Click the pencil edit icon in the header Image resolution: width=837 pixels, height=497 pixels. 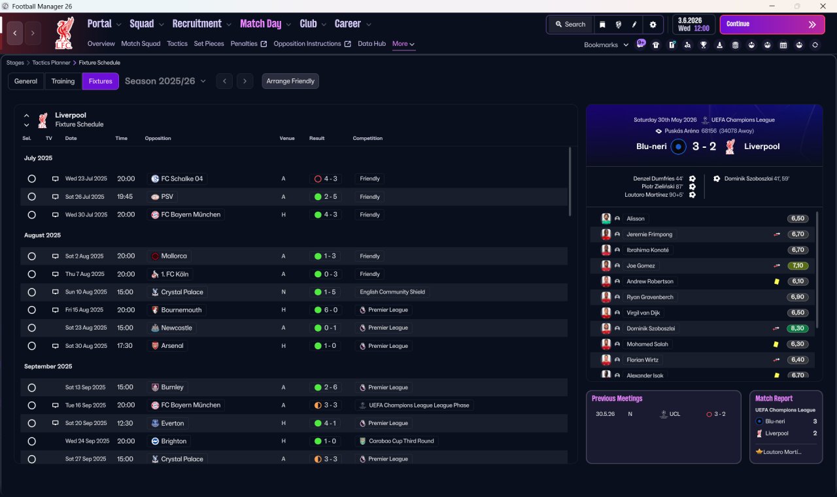click(x=634, y=24)
